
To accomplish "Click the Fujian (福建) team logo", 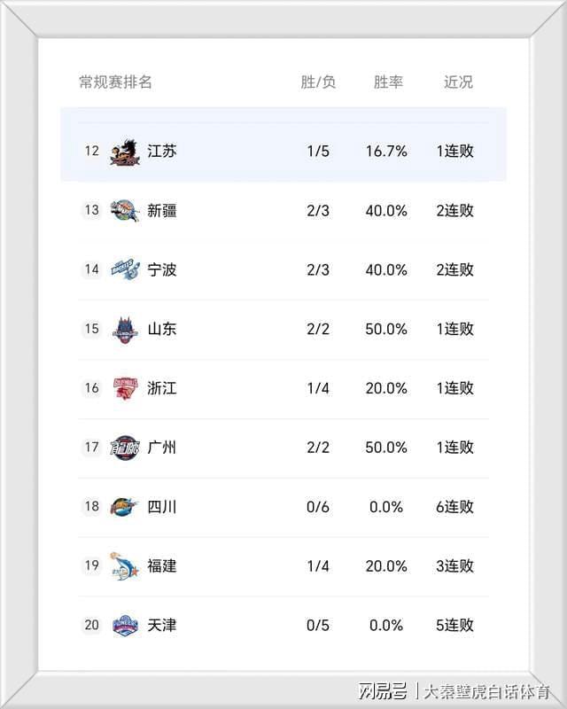I will point(124,565).
